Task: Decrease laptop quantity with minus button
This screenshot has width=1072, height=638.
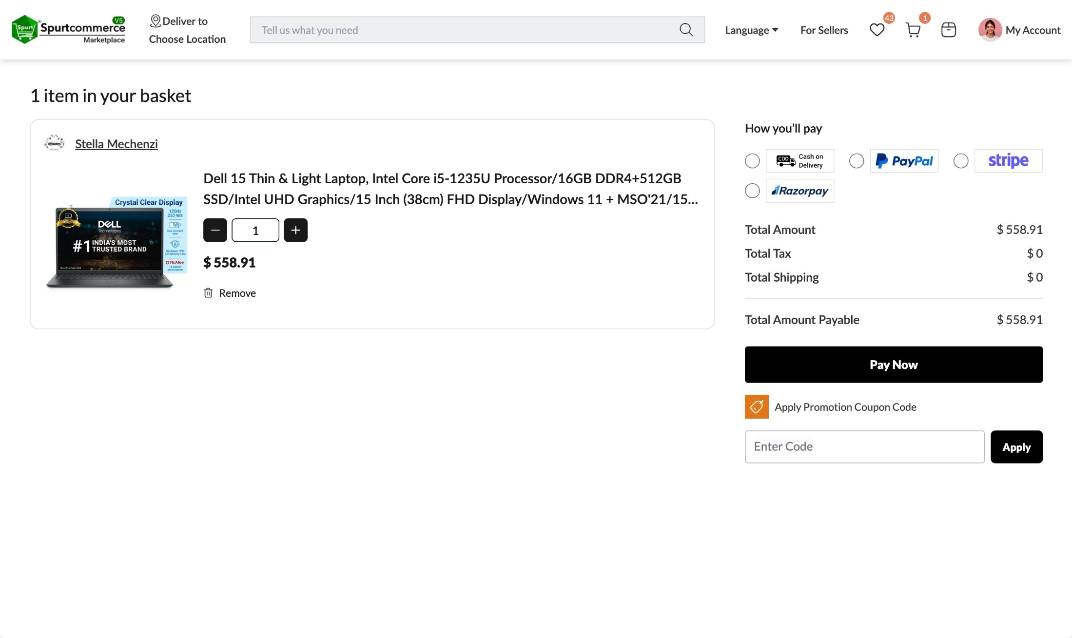Action: pyautogui.click(x=215, y=230)
